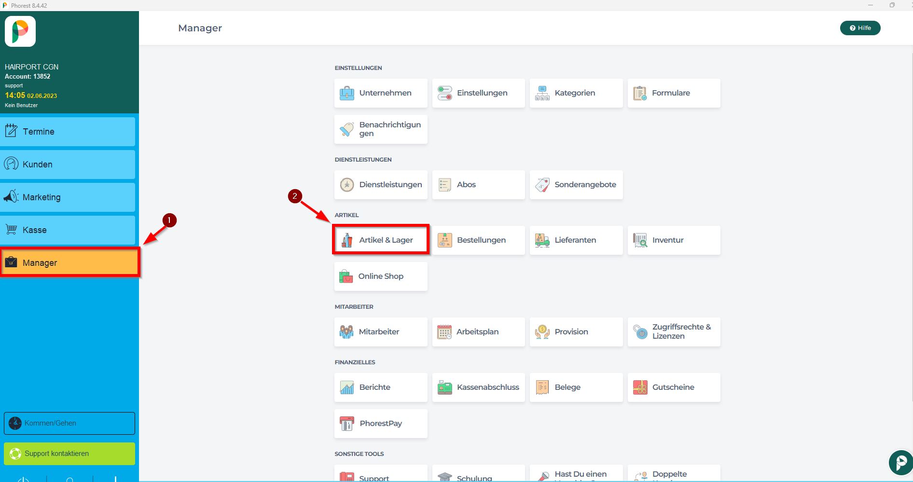
Task: Select Marketing in the sidebar
Action: 68,197
